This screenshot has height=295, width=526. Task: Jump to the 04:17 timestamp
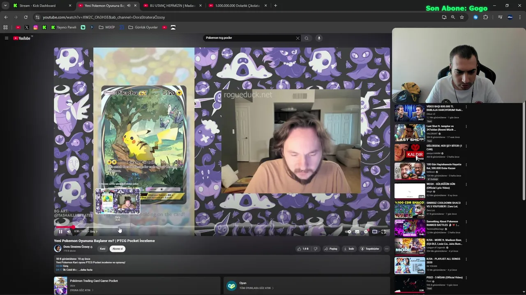tap(59, 270)
